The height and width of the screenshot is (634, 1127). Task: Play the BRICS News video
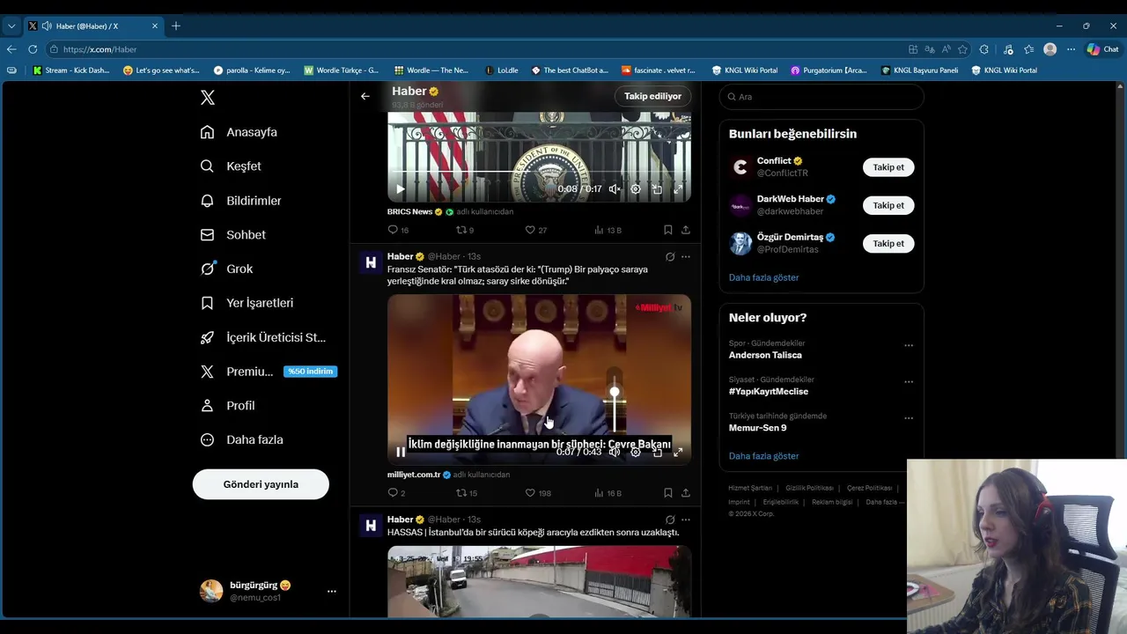401,188
